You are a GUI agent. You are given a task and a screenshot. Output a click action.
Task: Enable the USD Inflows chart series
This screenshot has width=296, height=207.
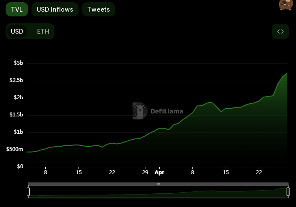(x=55, y=9)
